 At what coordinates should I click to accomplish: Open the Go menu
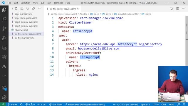(x=42, y=3)
